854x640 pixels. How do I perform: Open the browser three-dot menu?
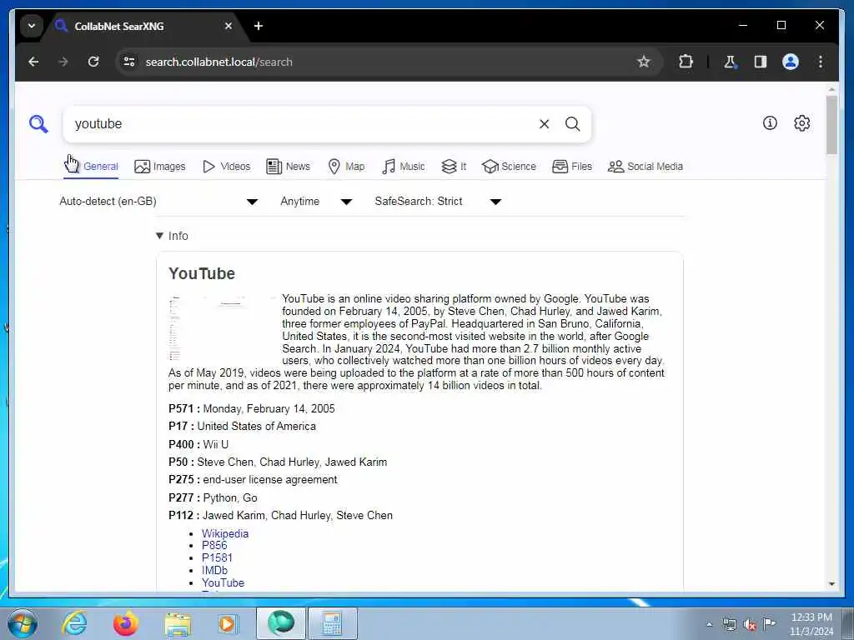pos(821,62)
